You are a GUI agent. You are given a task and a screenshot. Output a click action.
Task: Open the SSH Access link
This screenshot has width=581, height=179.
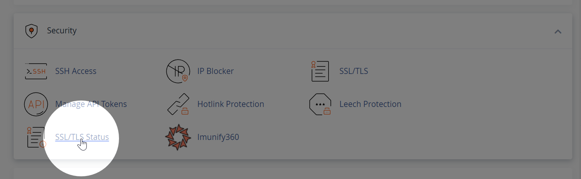(x=76, y=71)
